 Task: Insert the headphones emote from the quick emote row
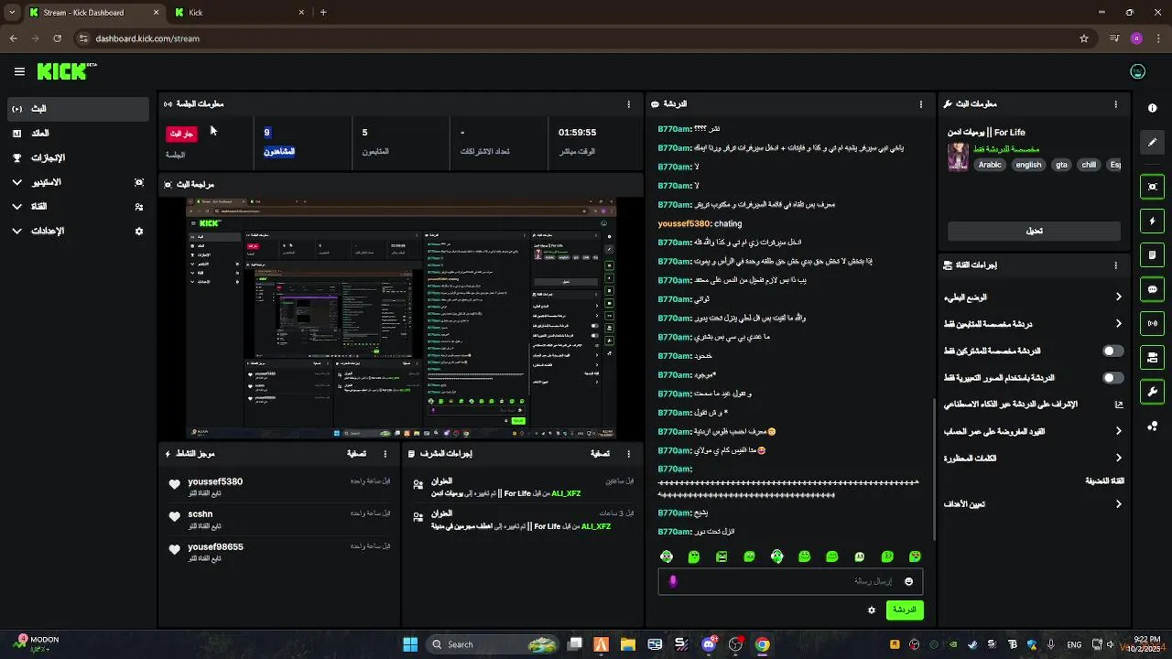[x=776, y=556]
